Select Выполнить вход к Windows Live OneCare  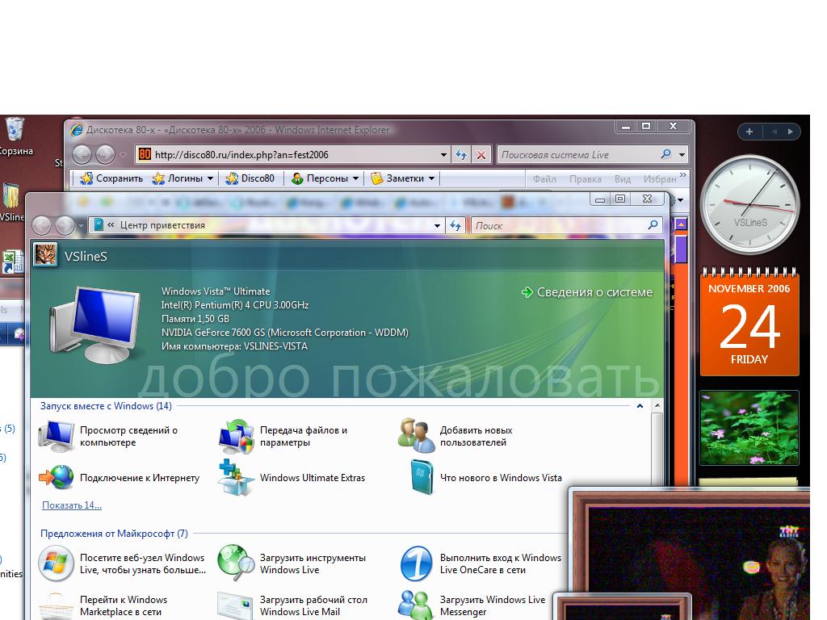click(x=480, y=563)
